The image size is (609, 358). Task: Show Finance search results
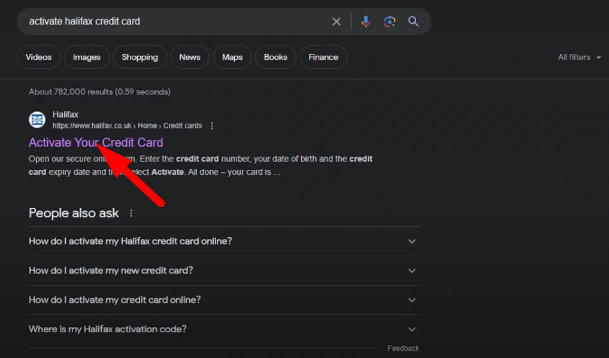323,57
